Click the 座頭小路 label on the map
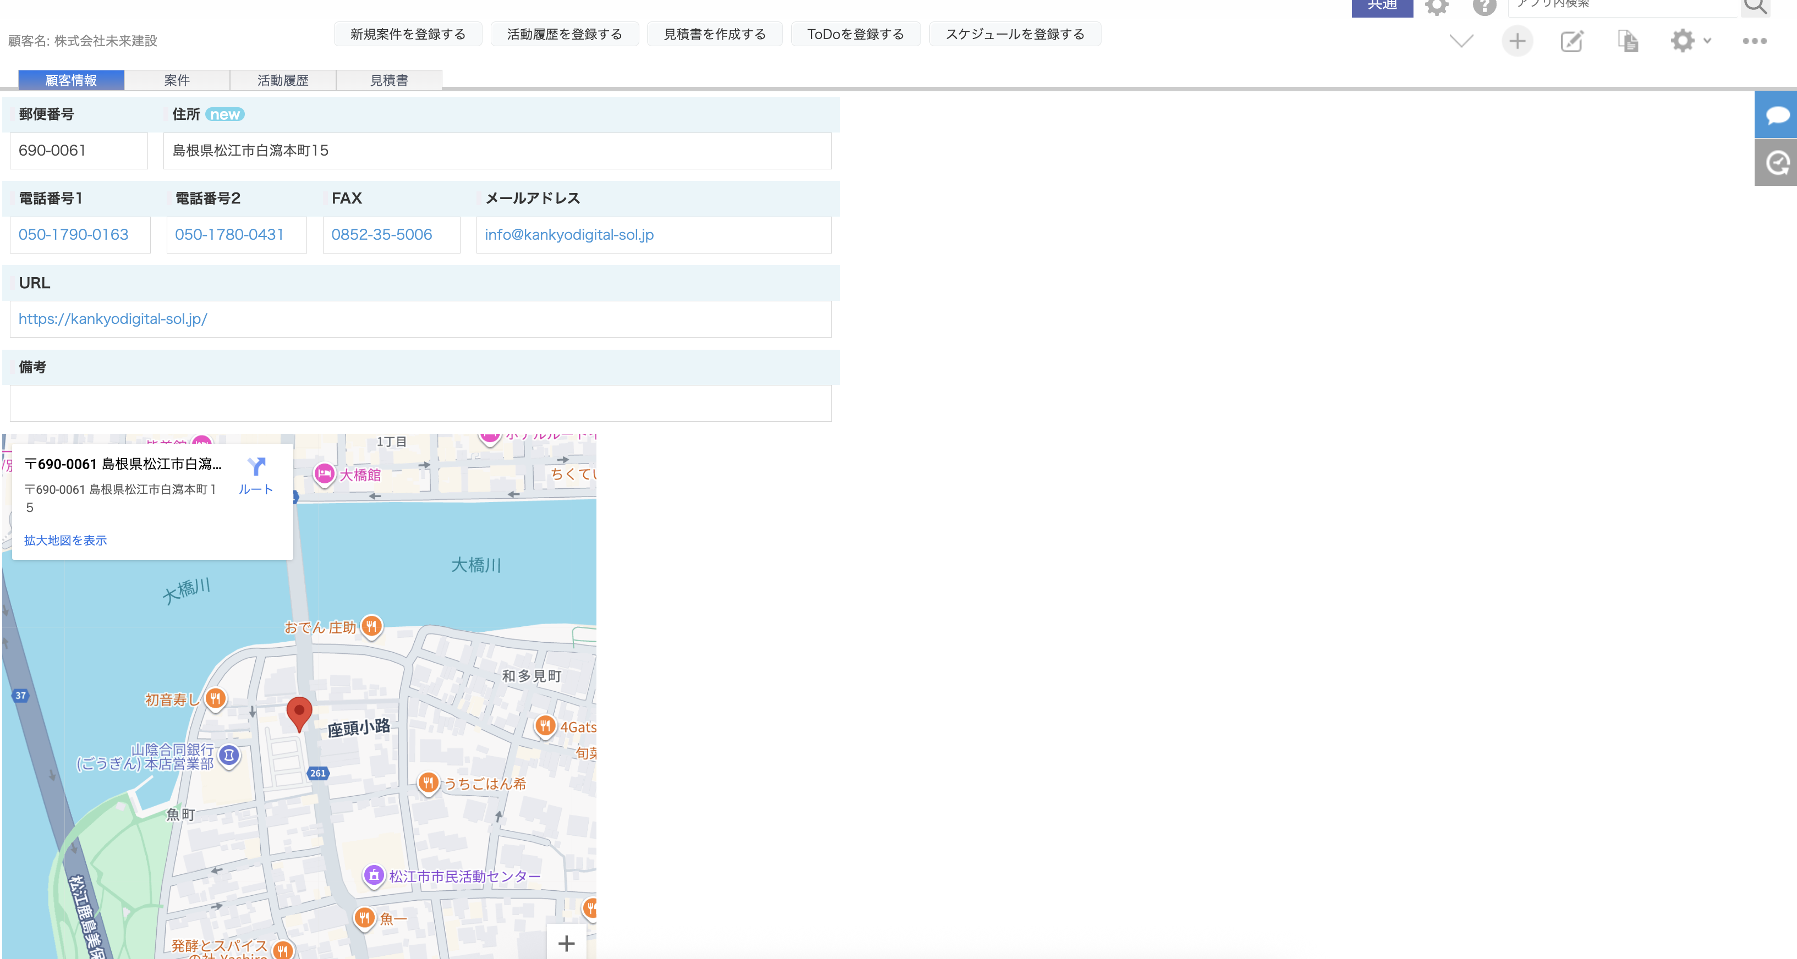This screenshot has height=959, width=1797. 359,727
